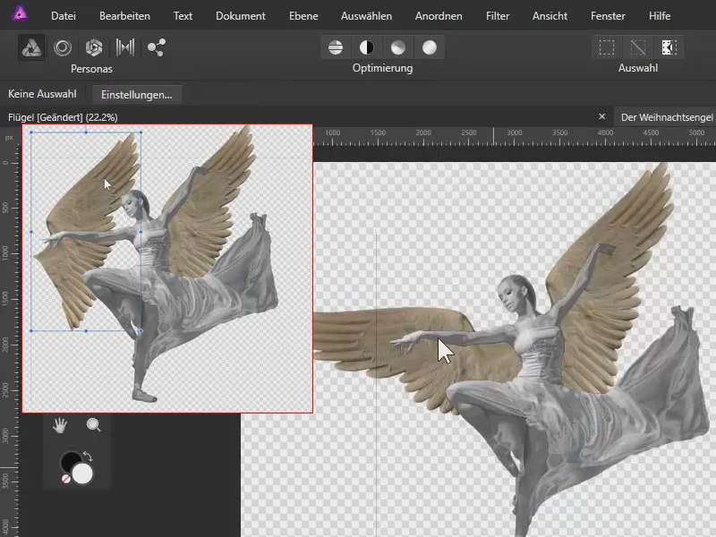Open the Hilfe menu
The height and width of the screenshot is (537, 716).
[660, 16]
